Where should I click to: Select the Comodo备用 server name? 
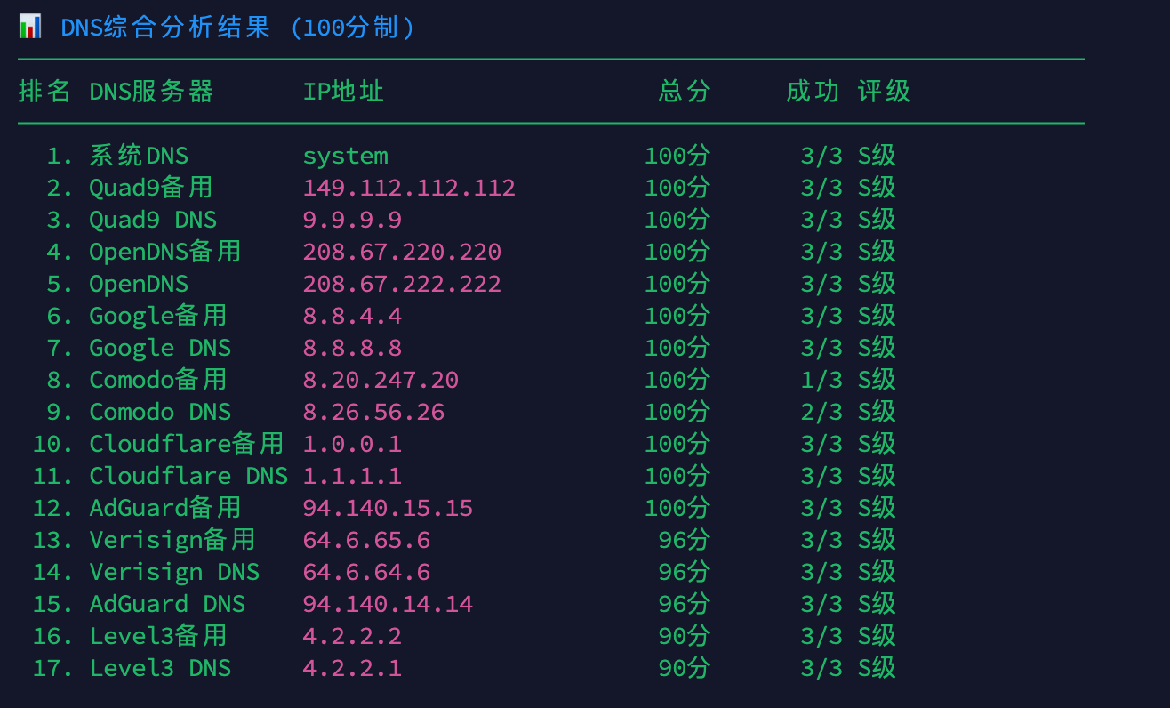pyautogui.click(x=158, y=380)
